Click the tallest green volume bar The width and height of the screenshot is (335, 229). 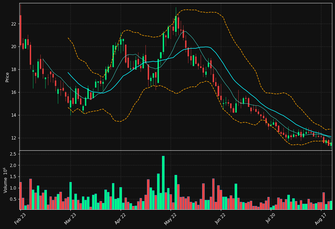(x=163, y=182)
